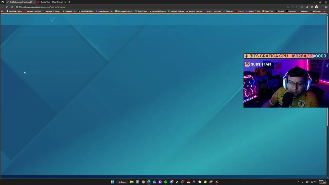Image resolution: width=329 pixels, height=185 pixels.
Task: Close the Best Performance Nominees tab
Action: pyautogui.click(x=34, y=2)
